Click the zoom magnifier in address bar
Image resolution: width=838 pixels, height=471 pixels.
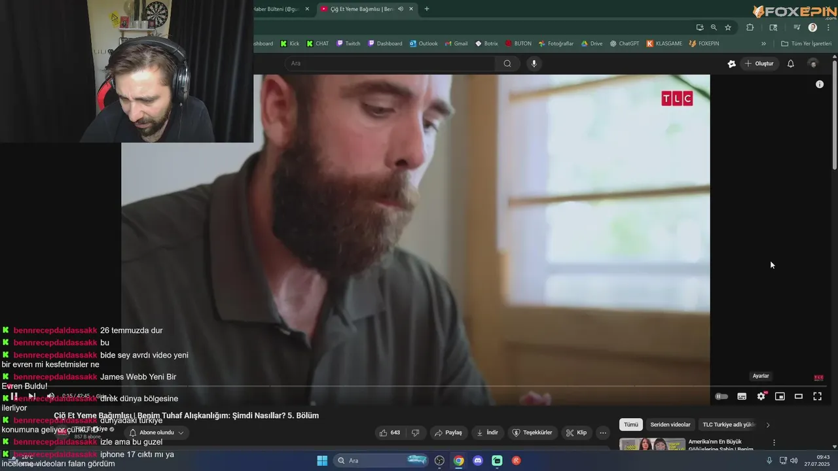click(x=714, y=27)
